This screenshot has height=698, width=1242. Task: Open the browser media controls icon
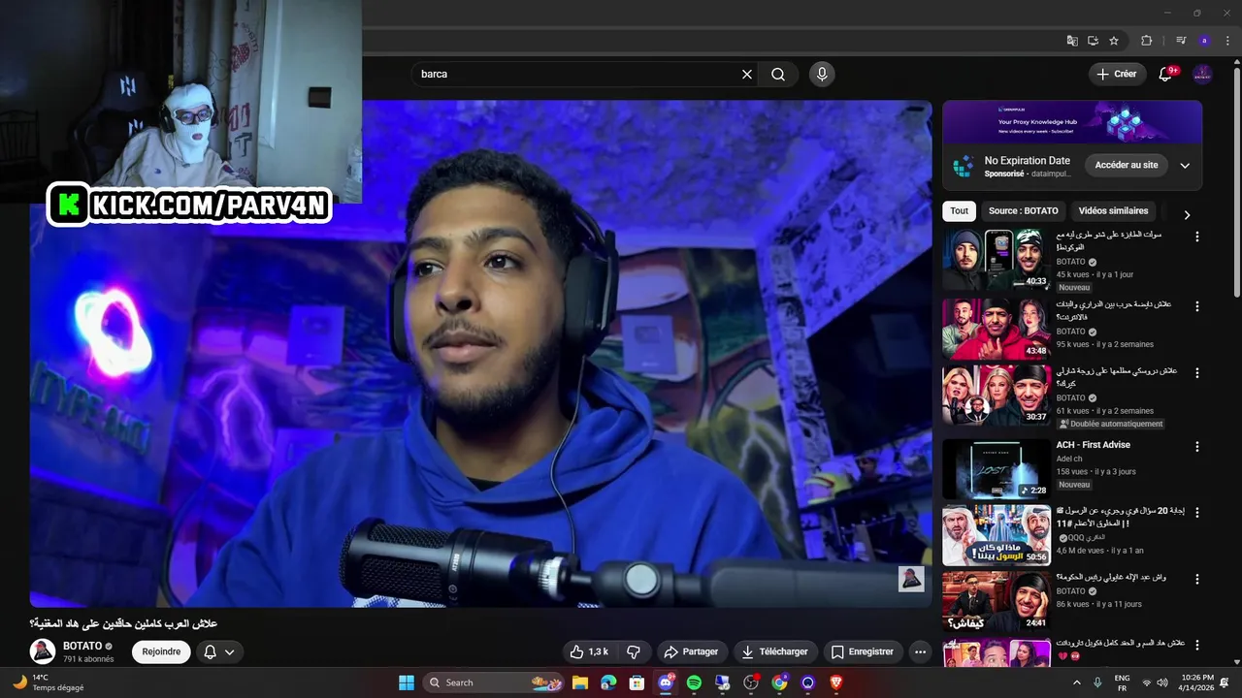1181,41
